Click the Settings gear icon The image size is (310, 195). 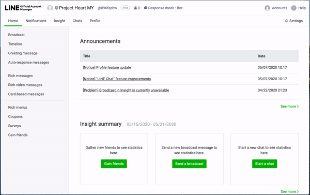(286, 21)
